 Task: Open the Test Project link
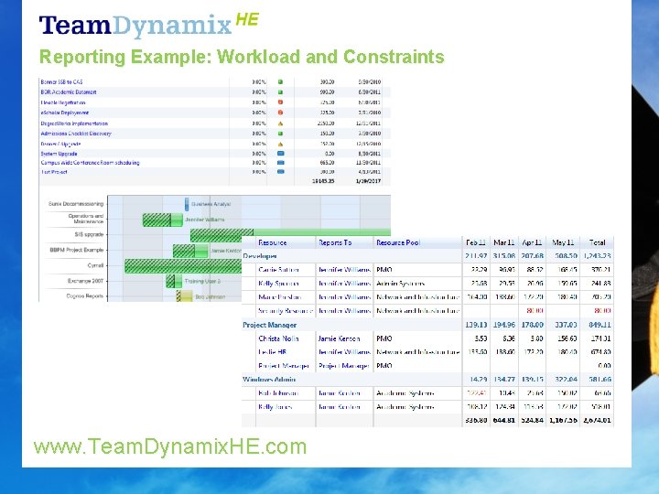pyautogui.click(x=54, y=172)
